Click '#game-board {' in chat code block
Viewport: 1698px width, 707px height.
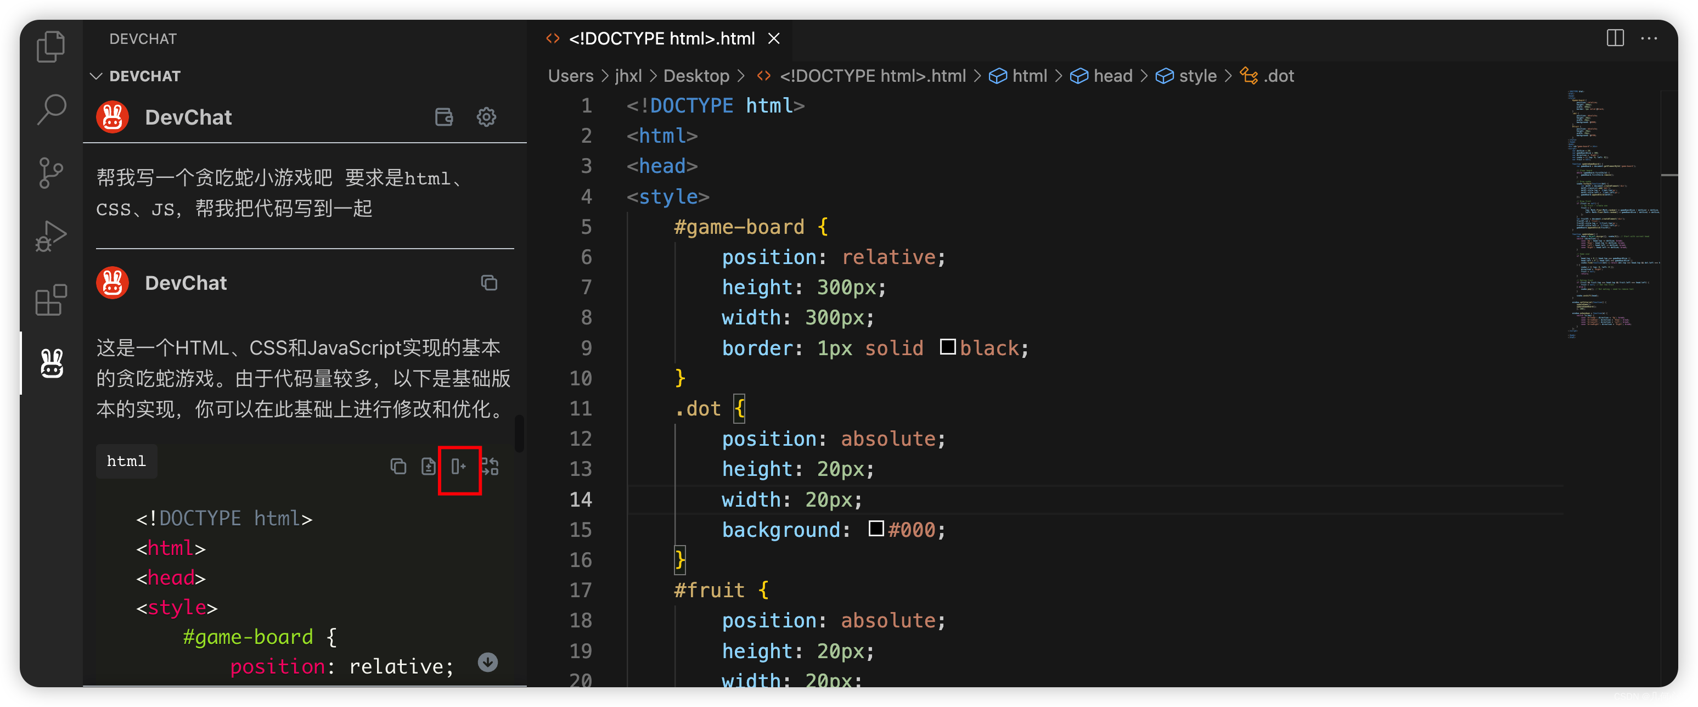coord(260,637)
